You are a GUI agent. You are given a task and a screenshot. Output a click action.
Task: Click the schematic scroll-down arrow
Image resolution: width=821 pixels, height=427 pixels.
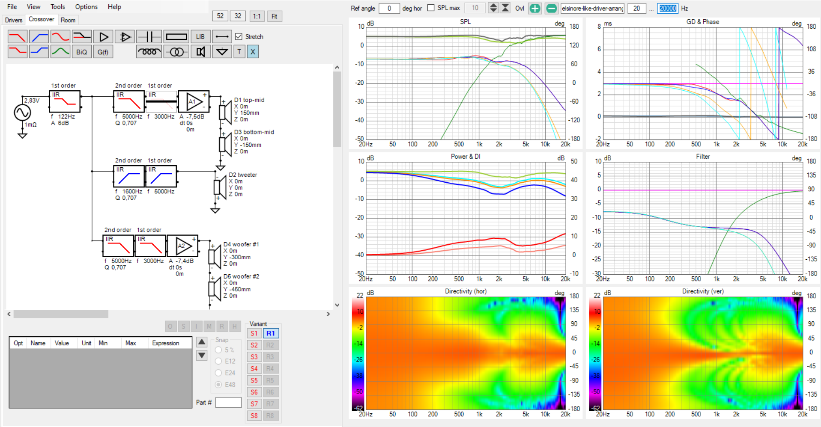pos(337,305)
